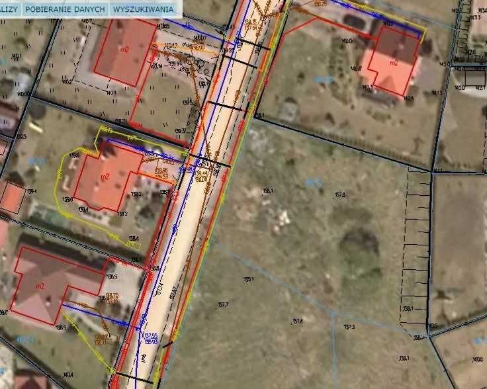Select m2 building beside orange utility line
Screen dimensions: 487x389
click(125, 50)
